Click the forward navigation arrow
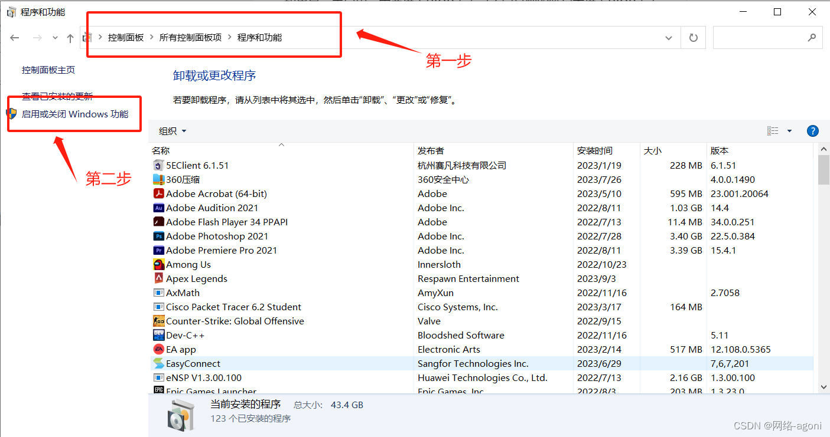 pos(37,38)
